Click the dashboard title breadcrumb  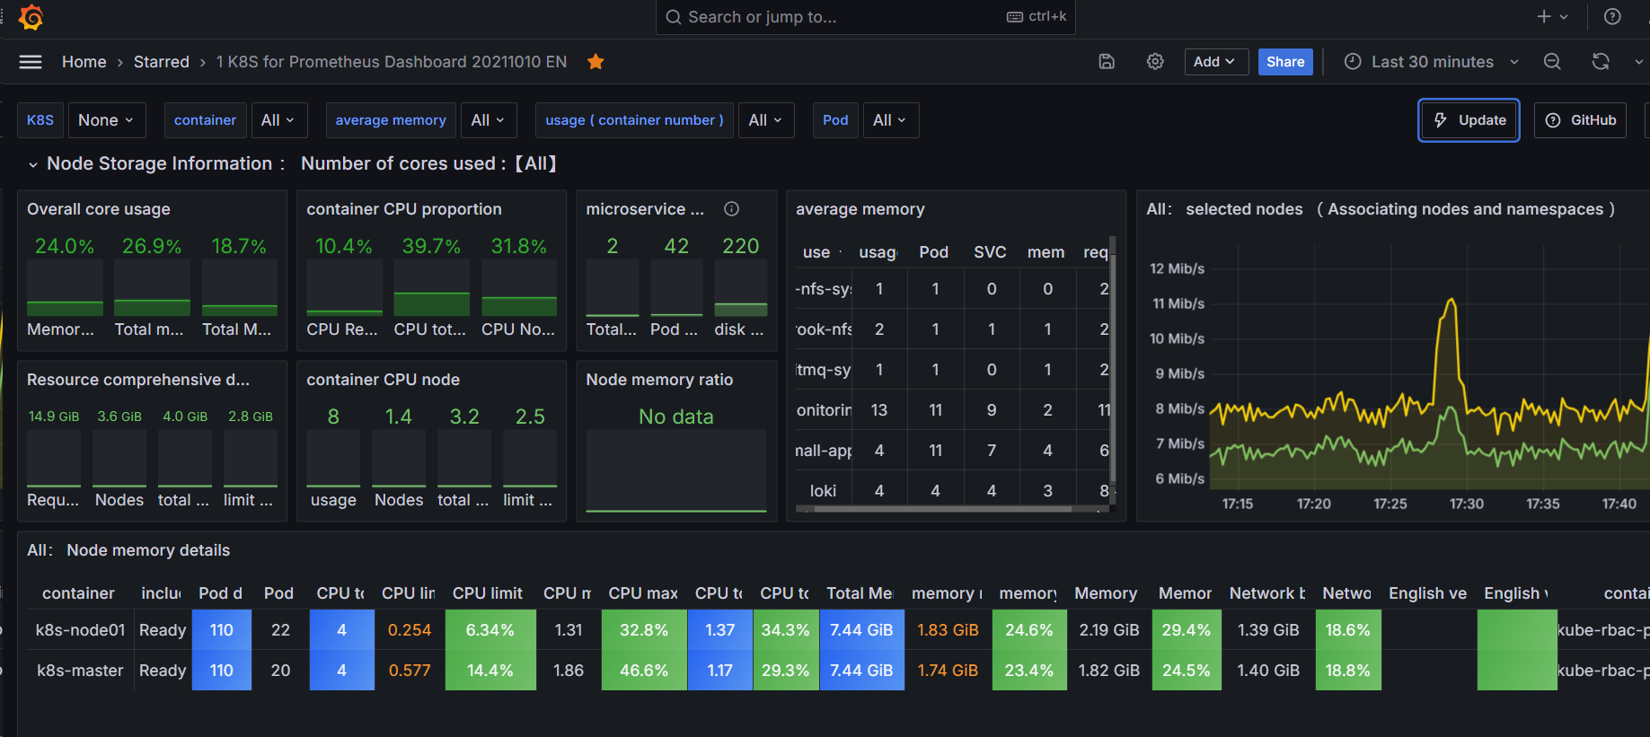tap(392, 62)
